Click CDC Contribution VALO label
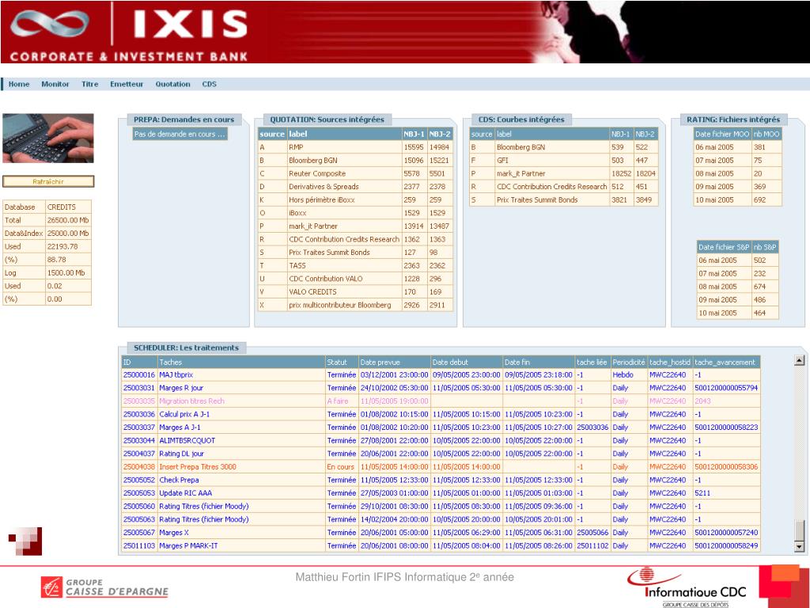This screenshot has width=810, height=608. (325, 279)
